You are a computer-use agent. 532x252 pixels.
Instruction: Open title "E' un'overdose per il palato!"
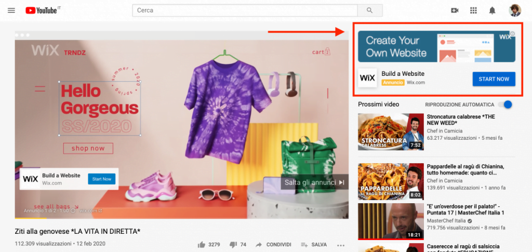tap(465, 209)
